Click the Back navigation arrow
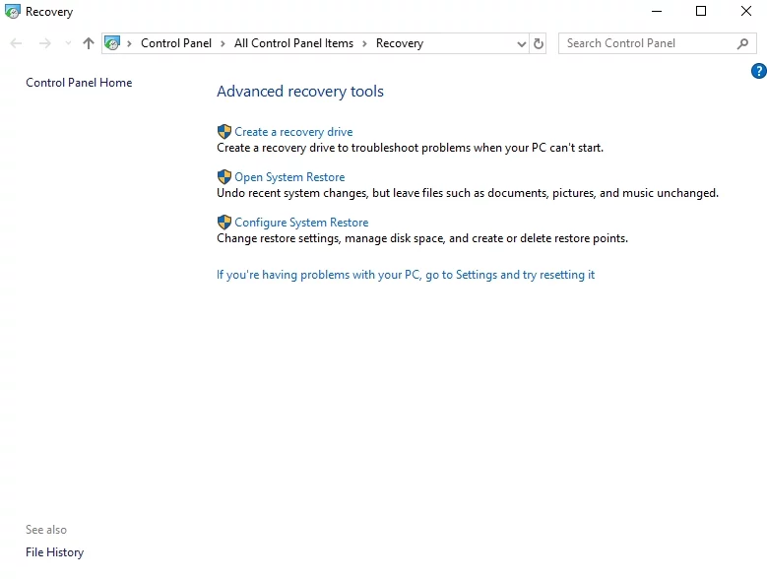Viewport: 767px width, 579px height. [x=16, y=43]
